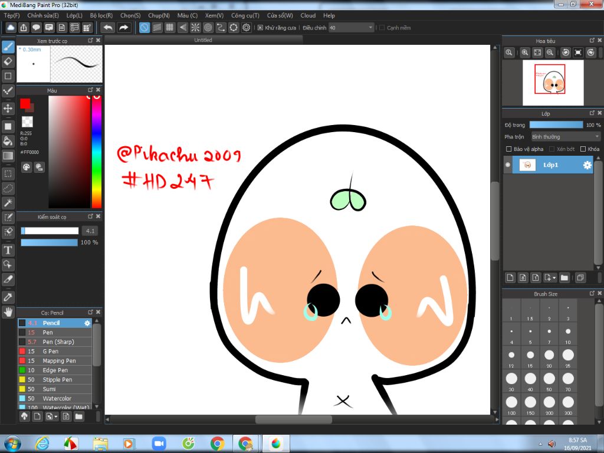Enable parallel lines snap
Viewport: 604px width, 453px height.
point(157,28)
